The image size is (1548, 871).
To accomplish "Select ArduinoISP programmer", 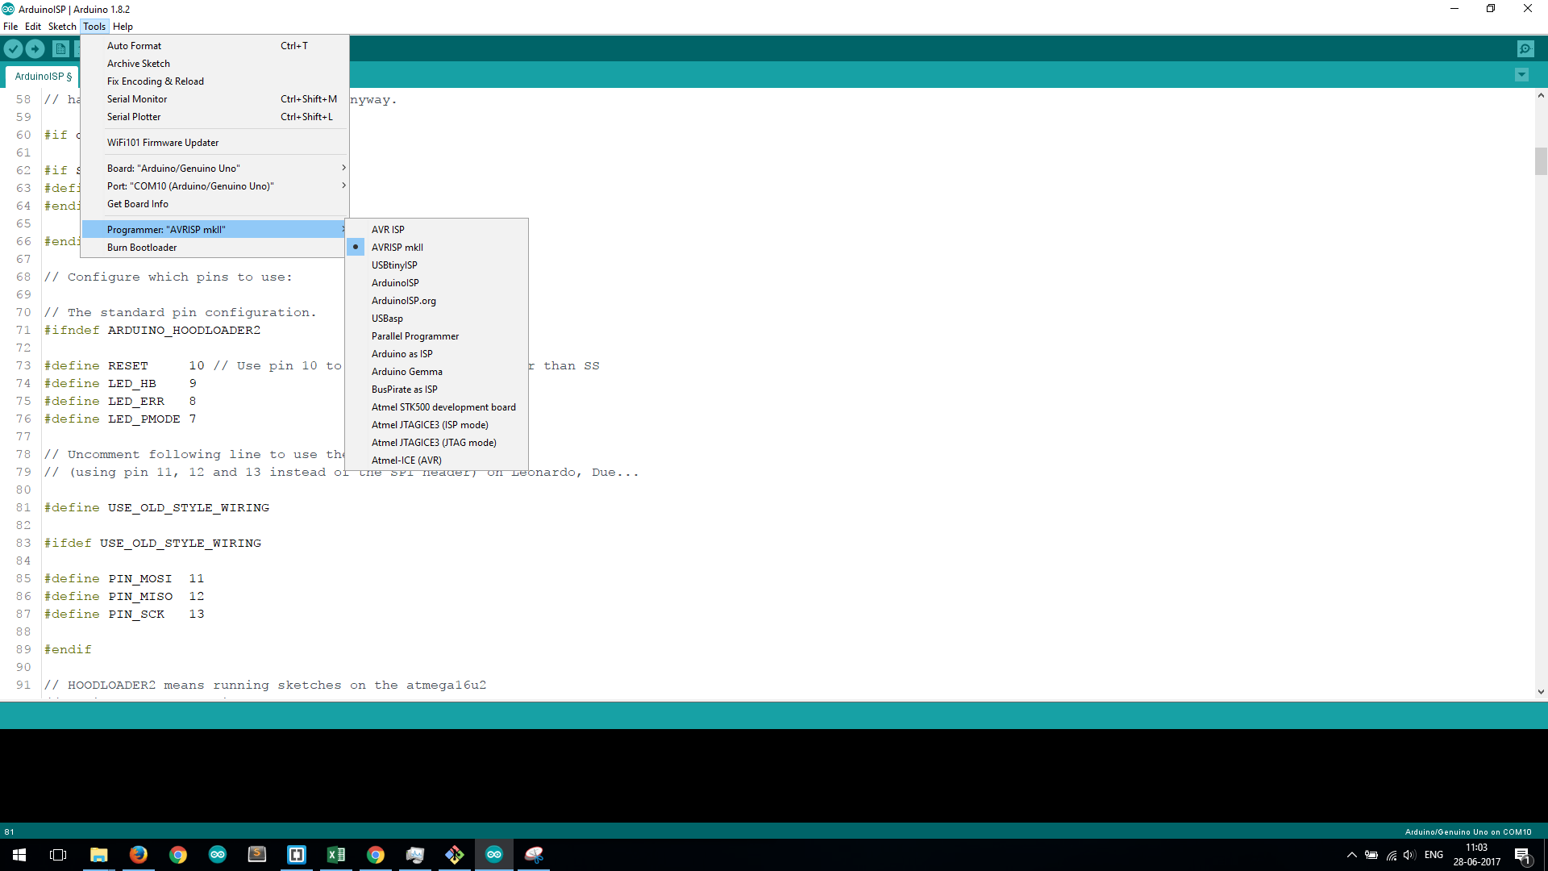I will [437, 283].
